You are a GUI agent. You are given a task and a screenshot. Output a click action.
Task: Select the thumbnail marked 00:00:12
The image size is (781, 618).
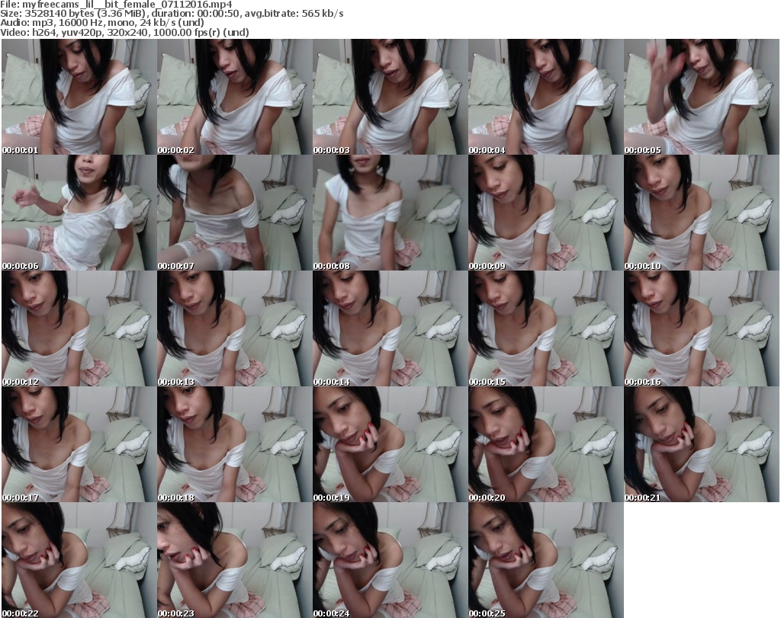click(x=78, y=328)
